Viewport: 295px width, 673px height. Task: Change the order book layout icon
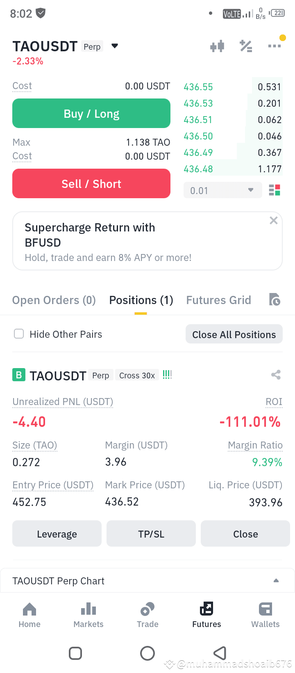(275, 190)
